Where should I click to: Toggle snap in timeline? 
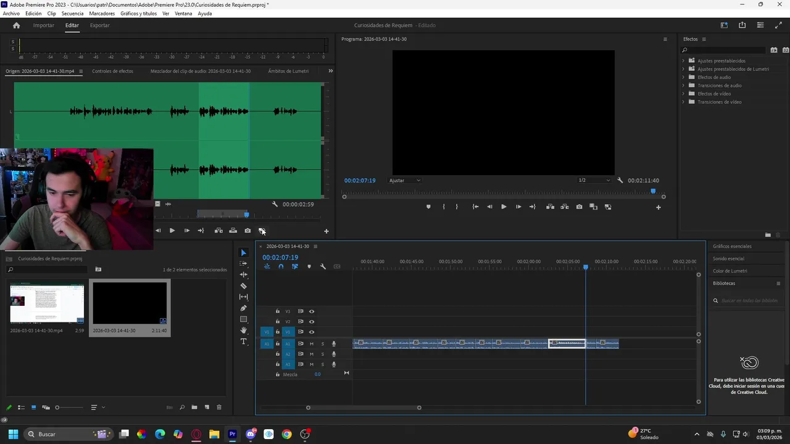coord(281,266)
